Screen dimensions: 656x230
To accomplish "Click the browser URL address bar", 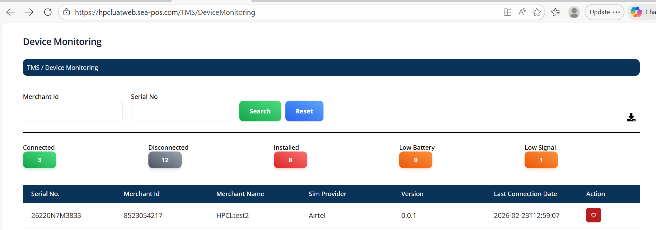I will 277,12.
